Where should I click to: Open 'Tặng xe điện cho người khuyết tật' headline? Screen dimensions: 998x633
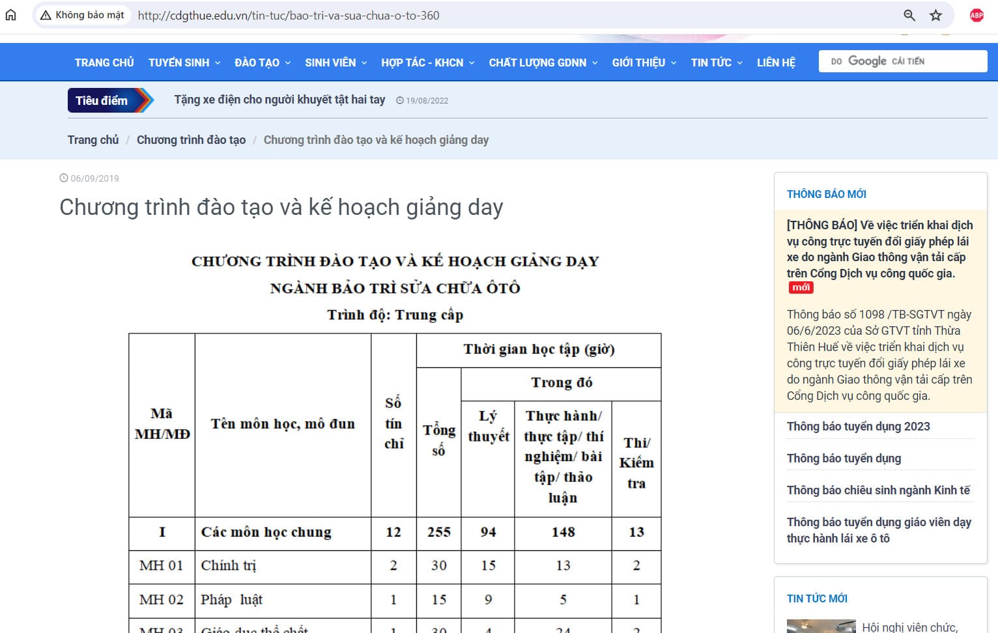279,100
